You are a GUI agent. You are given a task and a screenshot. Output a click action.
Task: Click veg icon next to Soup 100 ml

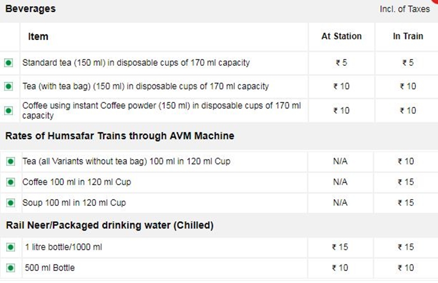coord(10,203)
